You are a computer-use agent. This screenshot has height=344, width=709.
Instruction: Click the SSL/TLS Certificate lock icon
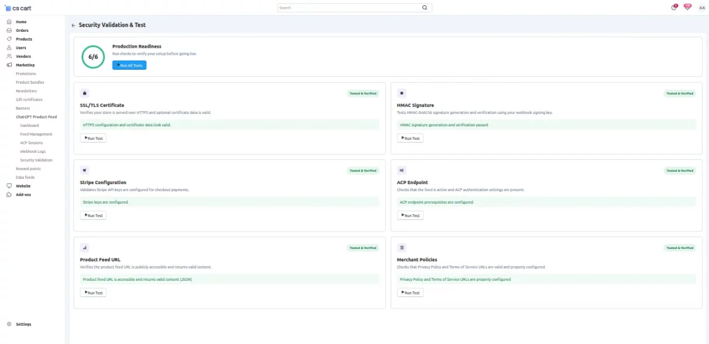tap(84, 93)
